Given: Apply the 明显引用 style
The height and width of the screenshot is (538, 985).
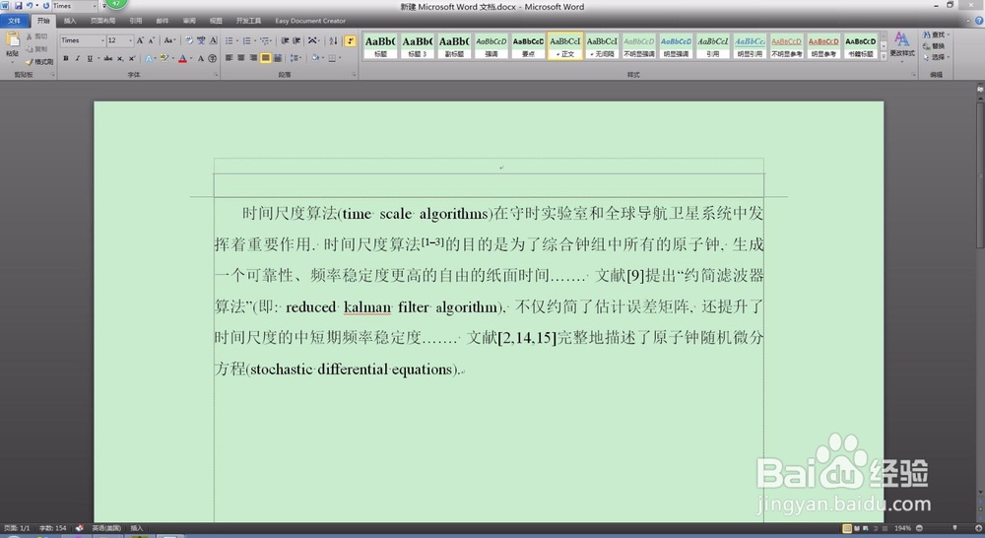Looking at the screenshot, I should click(x=750, y=46).
